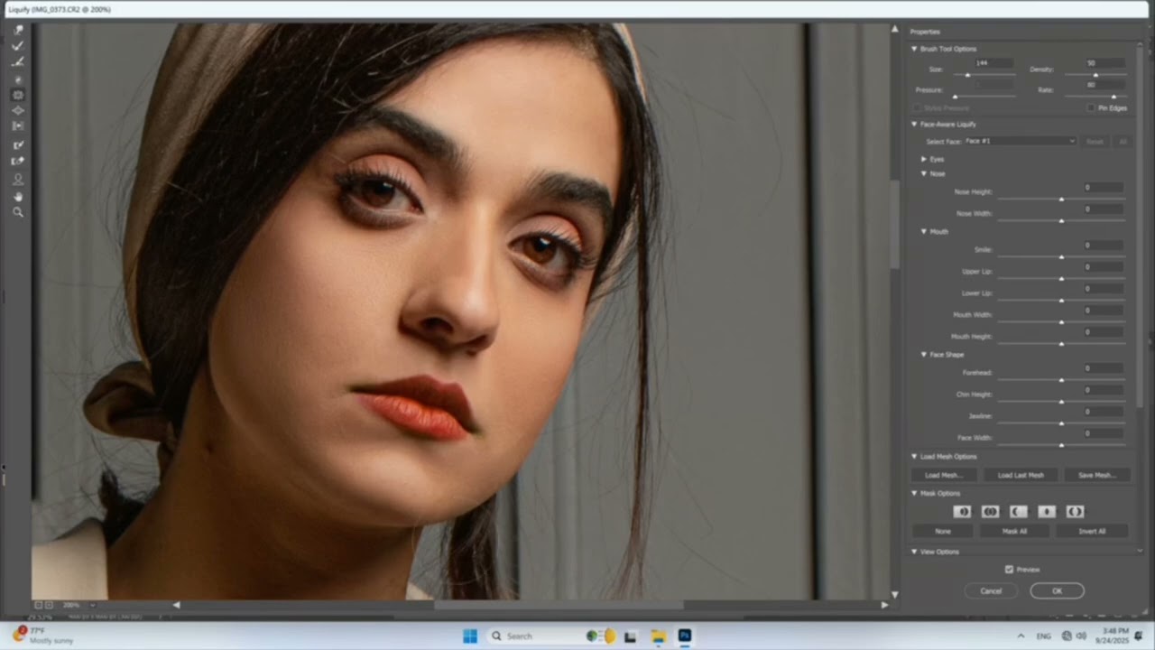Click the Add to Selection mask icon

(x=990, y=511)
